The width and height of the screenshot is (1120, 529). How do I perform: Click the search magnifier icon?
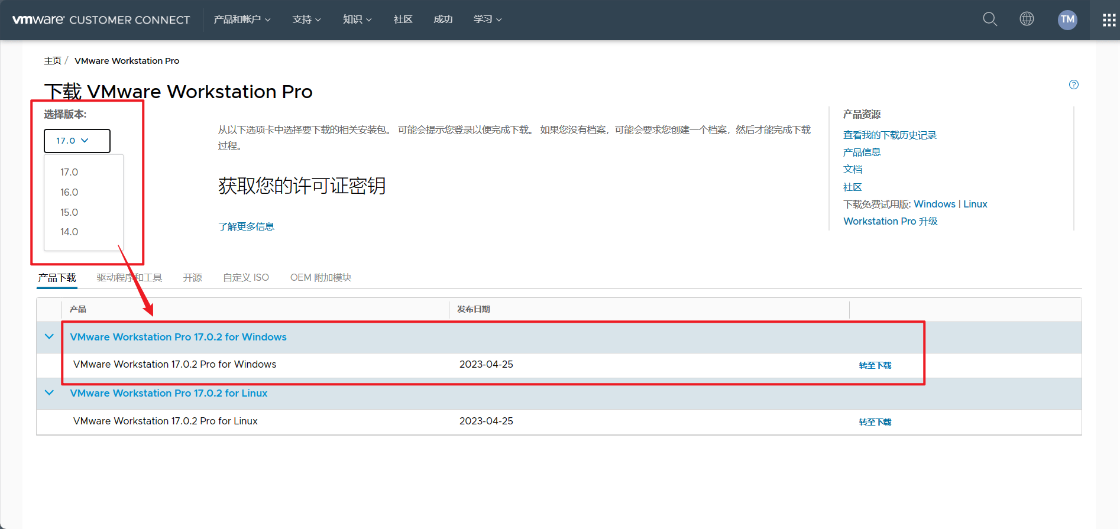(x=989, y=20)
